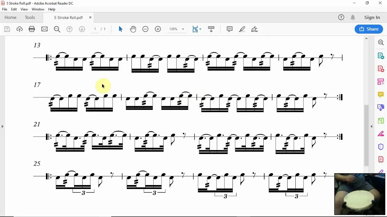Click the page number input field
Image resolution: width=387 pixels, height=217 pixels.
pyautogui.click(x=95, y=29)
